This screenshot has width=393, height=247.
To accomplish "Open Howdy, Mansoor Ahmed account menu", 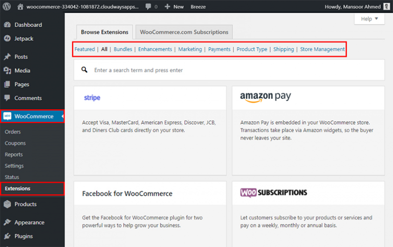I will click(357, 7).
